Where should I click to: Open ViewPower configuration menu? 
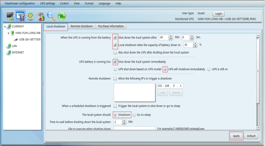20,3
